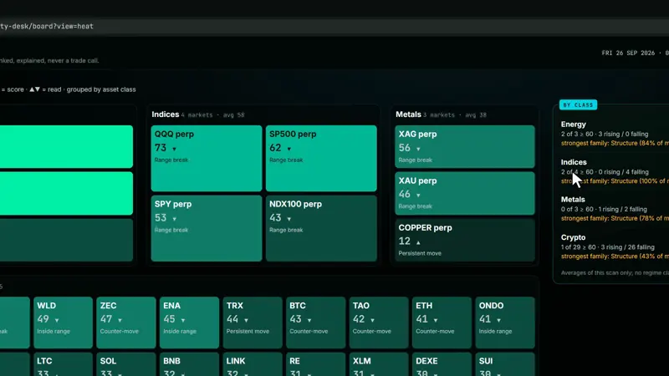Viewport: 669px width, 376px height.
Task: Click the Energy class heading
Action: pos(574,124)
